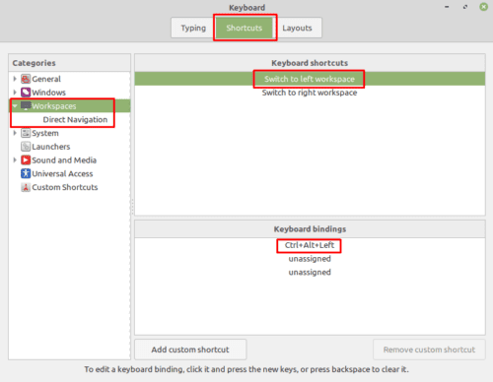Screen dimensions: 493x382
Task: Expand the Windows category arrow
Action: pos(15,93)
